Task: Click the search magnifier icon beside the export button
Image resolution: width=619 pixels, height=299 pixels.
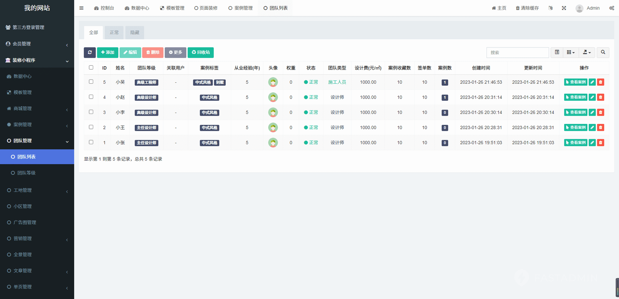Action: pyautogui.click(x=603, y=52)
